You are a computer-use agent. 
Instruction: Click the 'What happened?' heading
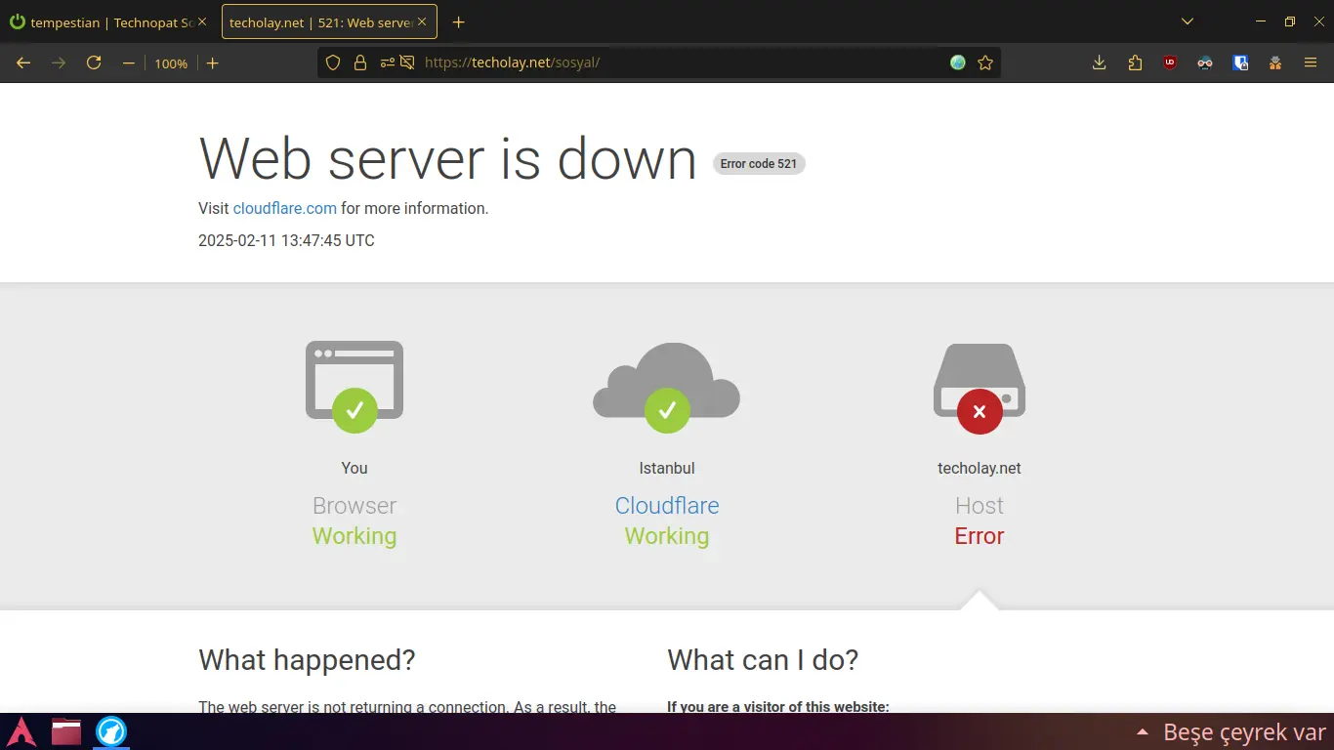[x=307, y=660]
